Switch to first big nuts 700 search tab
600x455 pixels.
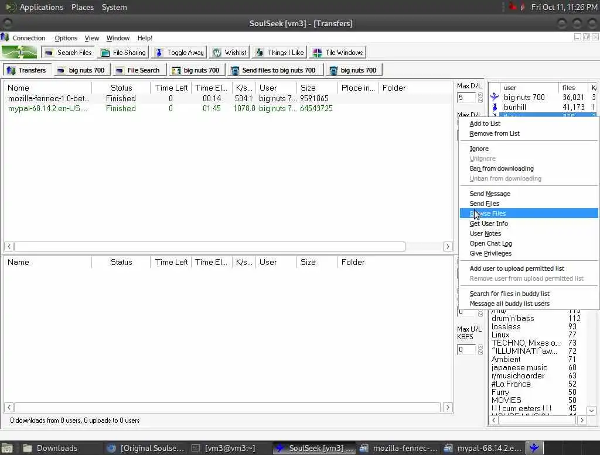point(81,70)
